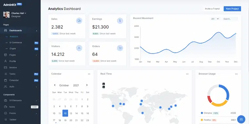The height and width of the screenshot is (124, 249).
Task: Click the Calendar icon in sidebar
Action: click(x=5, y=80)
